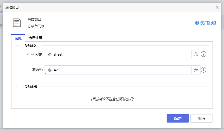Click the document icon beside 冻结窗口 heading

[17, 23]
